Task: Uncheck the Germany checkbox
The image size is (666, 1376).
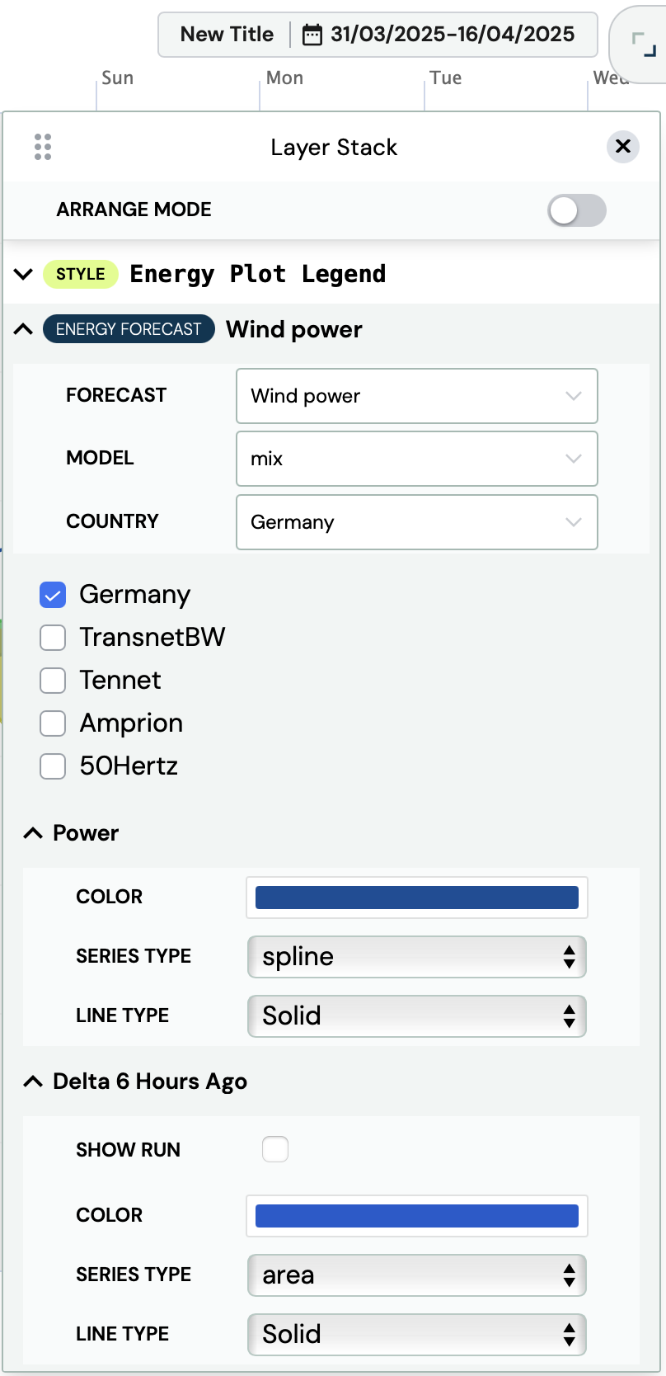Action: [x=53, y=595]
